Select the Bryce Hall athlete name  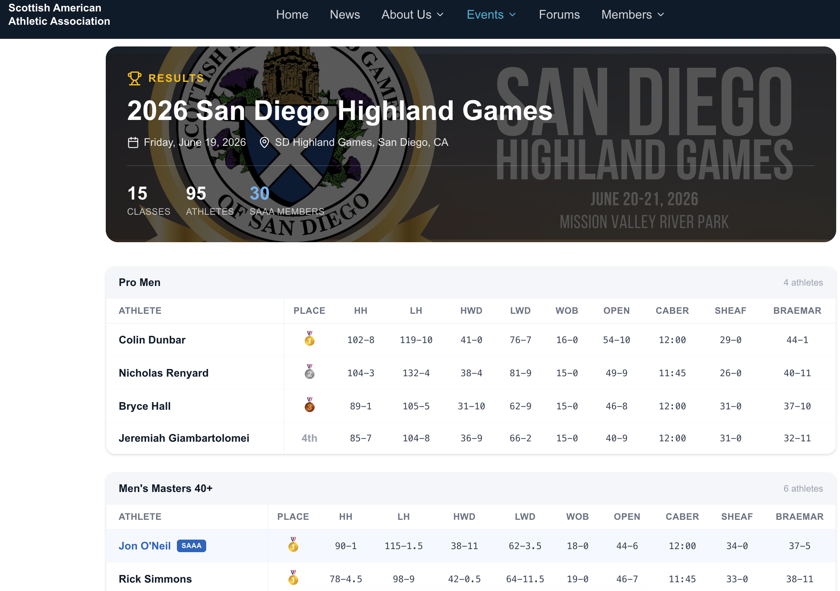pyautogui.click(x=145, y=406)
